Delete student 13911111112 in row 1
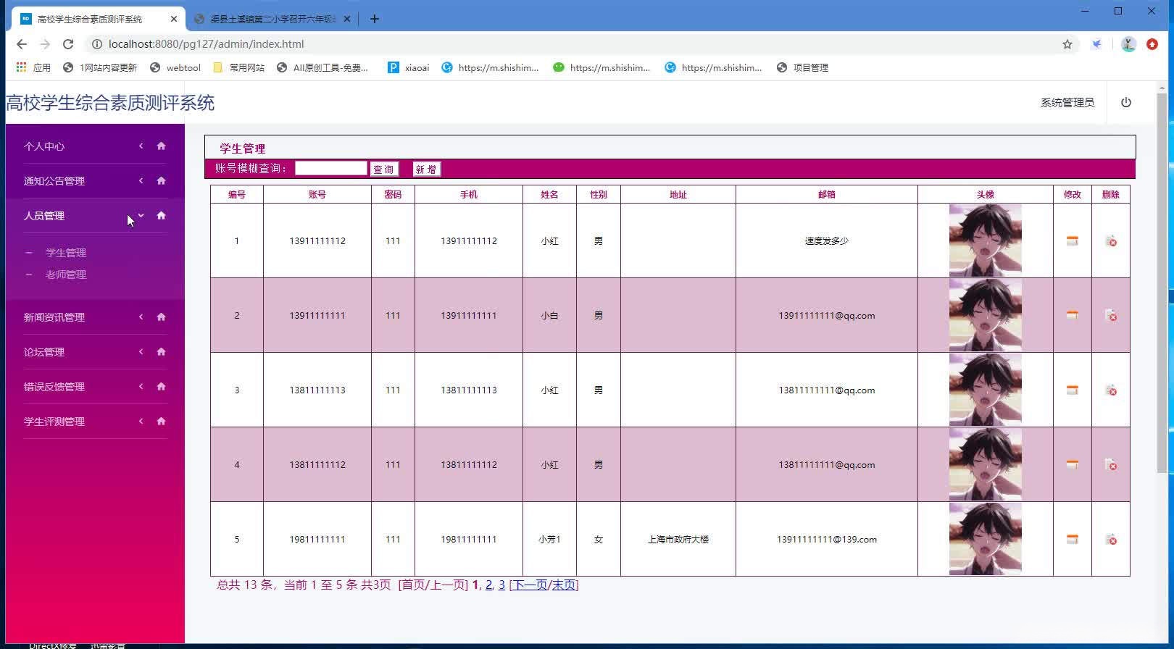The height and width of the screenshot is (649, 1174). [1110, 241]
